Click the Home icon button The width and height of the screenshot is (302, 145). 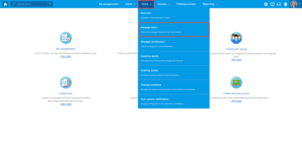coord(5,4)
